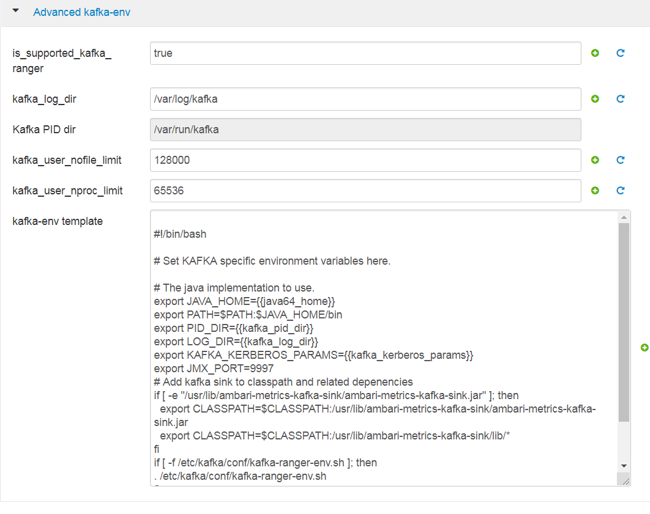This screenshot has width=650, height=514.
Task: Click the read-only Kafka PID dir field
Action: (366, 129)
